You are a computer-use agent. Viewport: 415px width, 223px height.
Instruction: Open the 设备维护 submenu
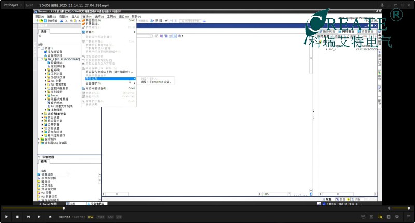[109, 83]
